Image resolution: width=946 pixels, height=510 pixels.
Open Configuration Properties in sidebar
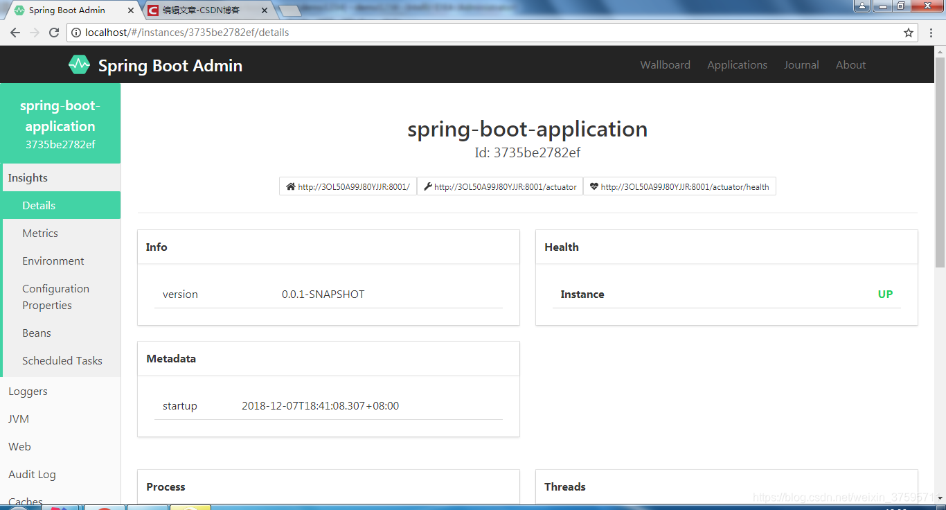click(x=60, y=297)
